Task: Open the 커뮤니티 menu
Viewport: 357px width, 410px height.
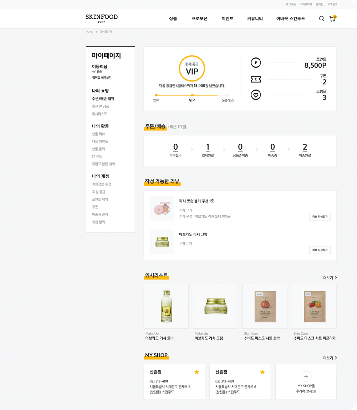Action: click(255, 19)
